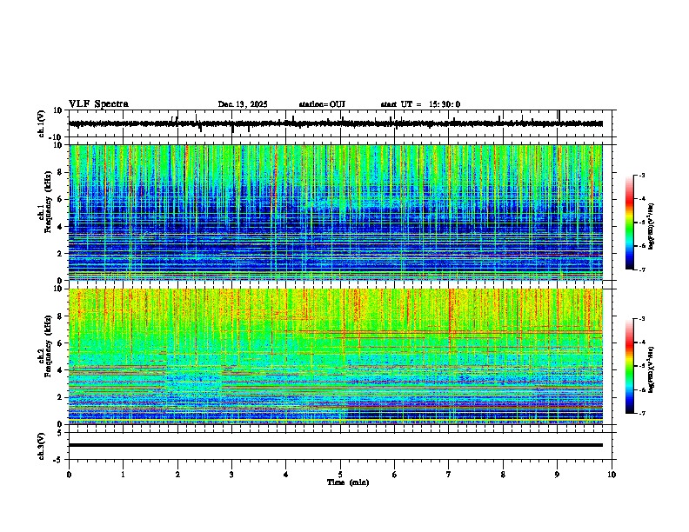
Task: Click the "4" kHz tick on ch.1 spectrogram
Action: (61, 227)
